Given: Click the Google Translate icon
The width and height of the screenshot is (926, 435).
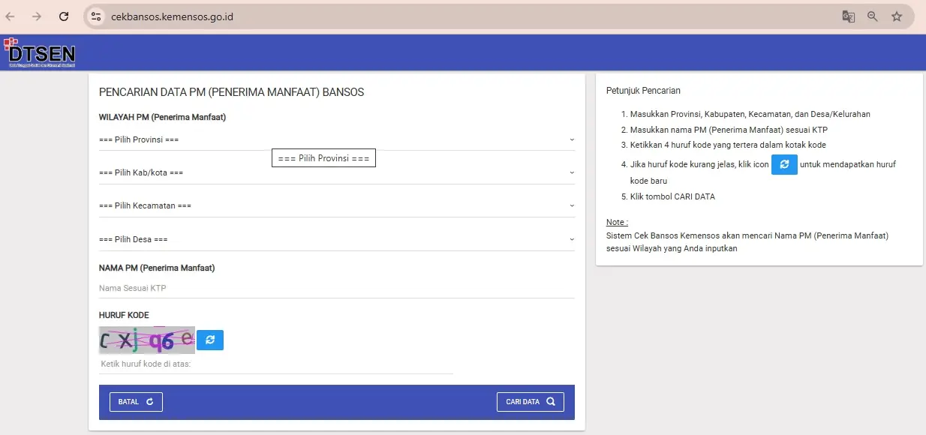Looking at the screenshot, I should coord(849,16).
